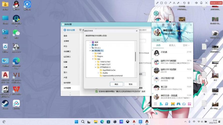This screenshot has height=125, width=223.
Task: Open File Explorer from the taskbar
Action: (96, 121)
